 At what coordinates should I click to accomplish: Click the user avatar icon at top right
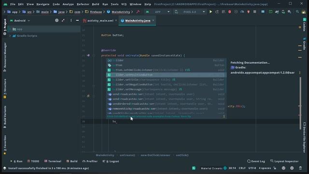[304, 12]
